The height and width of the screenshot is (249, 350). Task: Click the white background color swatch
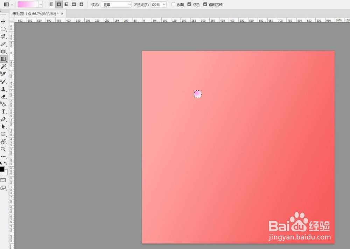[x=6, y=173]
